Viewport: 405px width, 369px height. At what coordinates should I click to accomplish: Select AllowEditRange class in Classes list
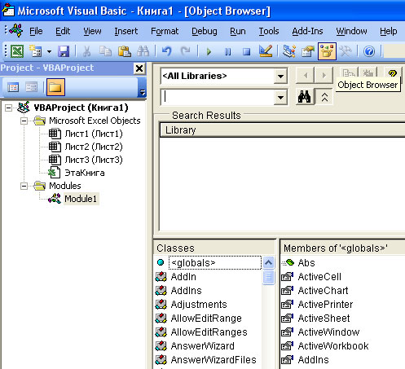(206, 318)
